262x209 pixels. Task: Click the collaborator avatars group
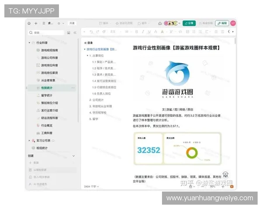(x=171, y=24)
